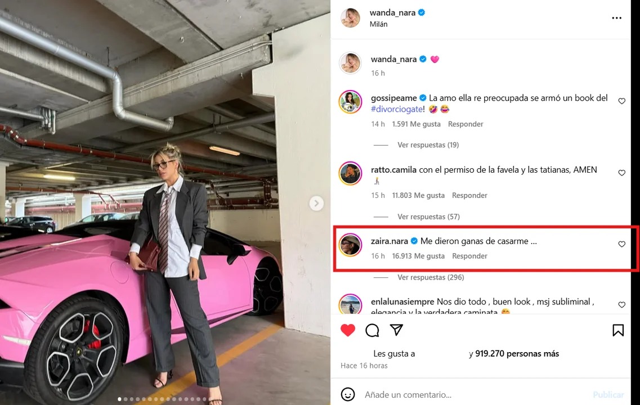Like the ratto.camila comment
The height and width of the screenshot is (405, 640).
click(x=622, y=173)
